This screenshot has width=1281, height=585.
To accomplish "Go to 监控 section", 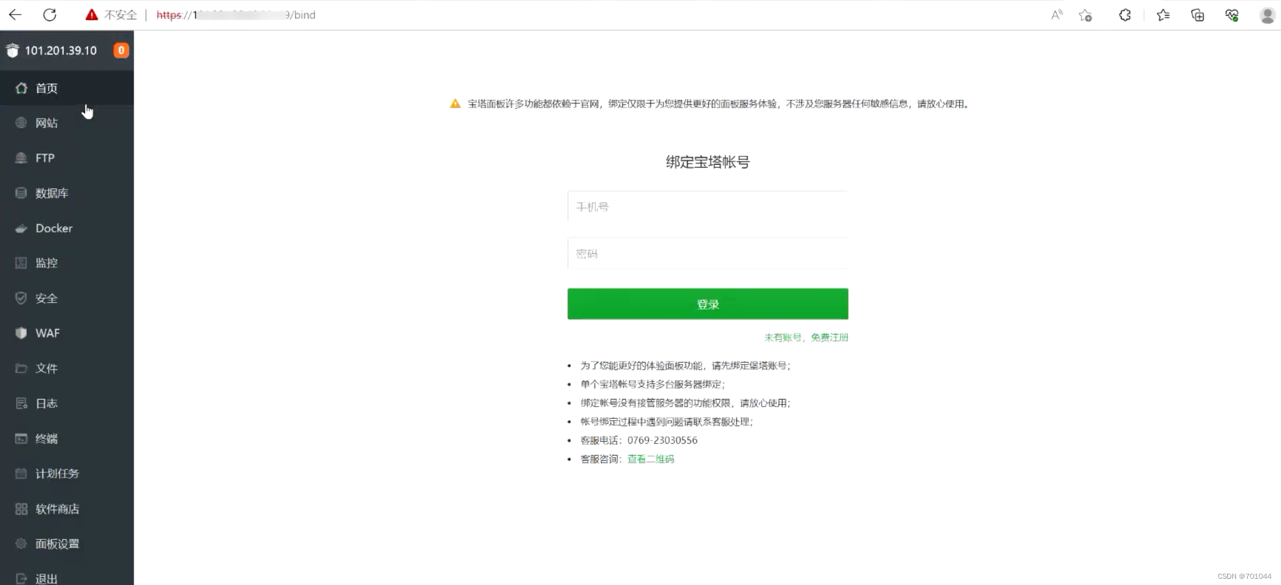I will tap(67, 263).
